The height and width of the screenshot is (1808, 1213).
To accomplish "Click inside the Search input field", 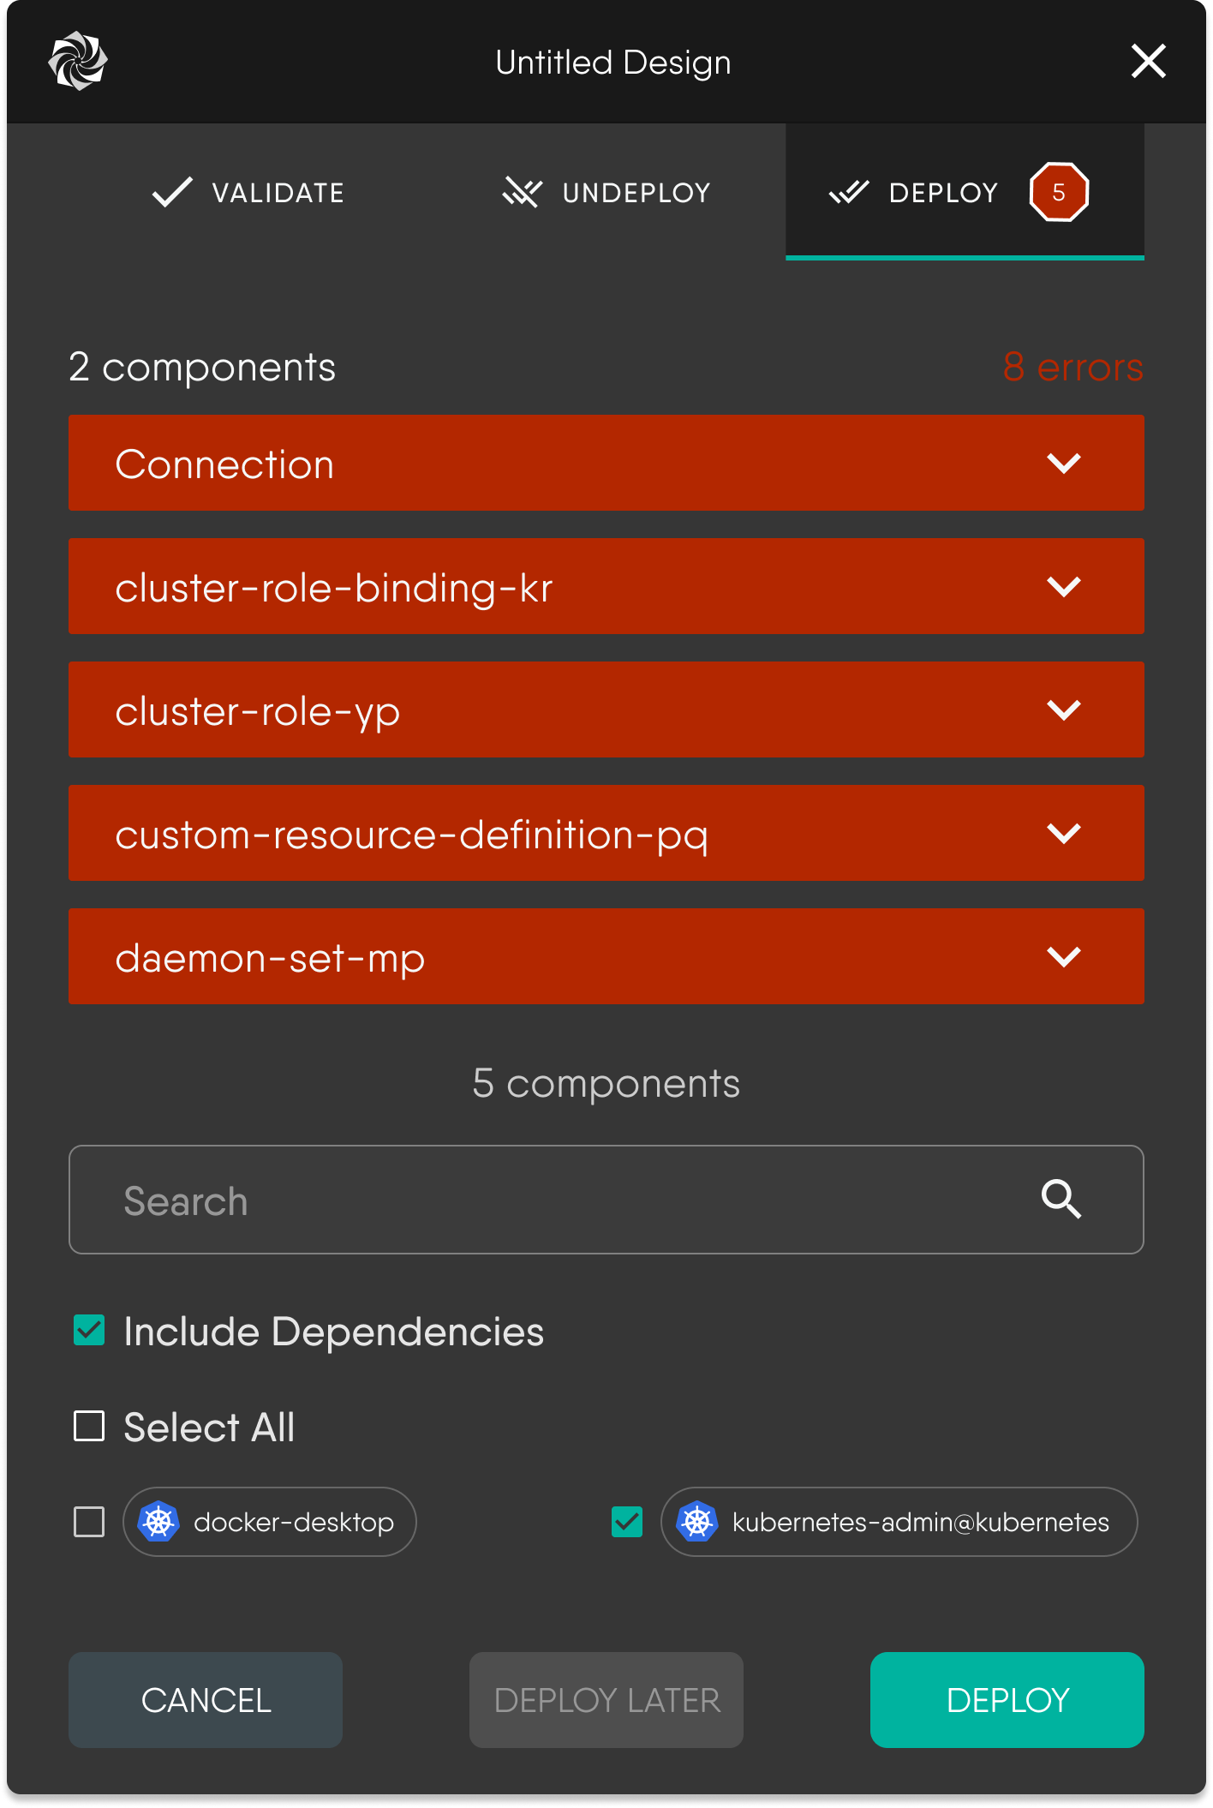I will [x=428, y=1200].
